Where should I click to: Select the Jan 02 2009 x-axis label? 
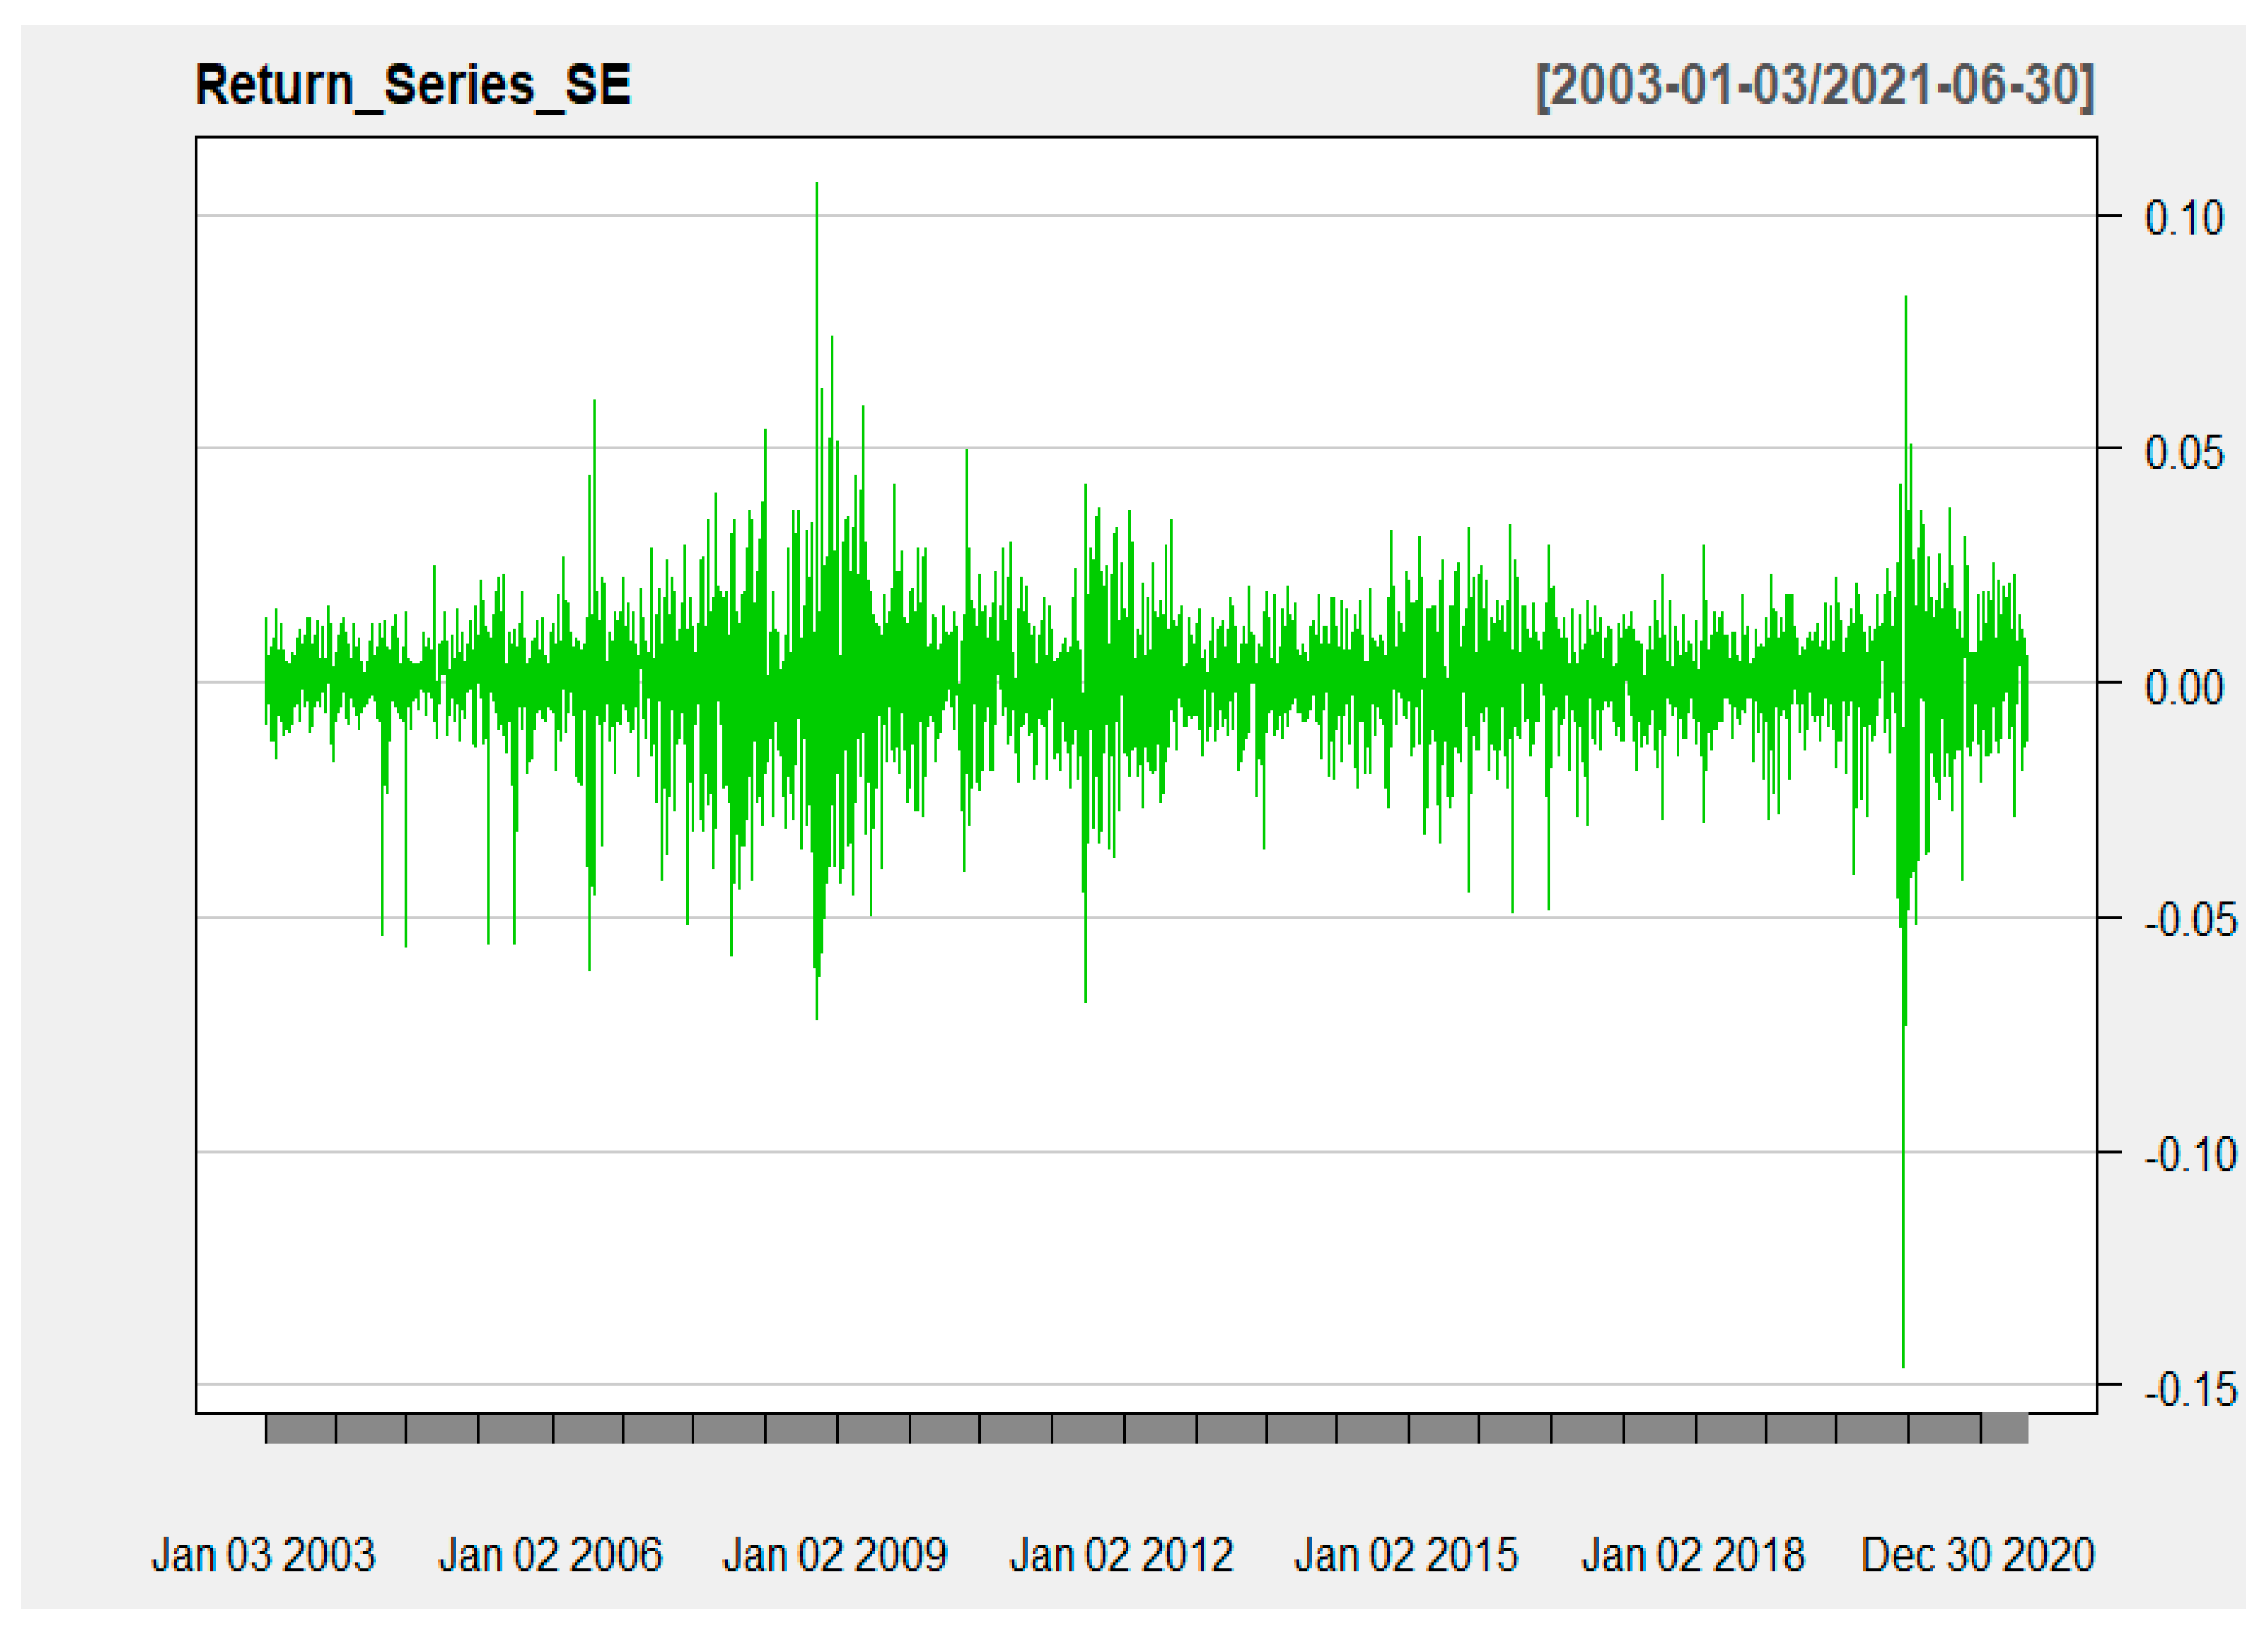pos(835,1555)
